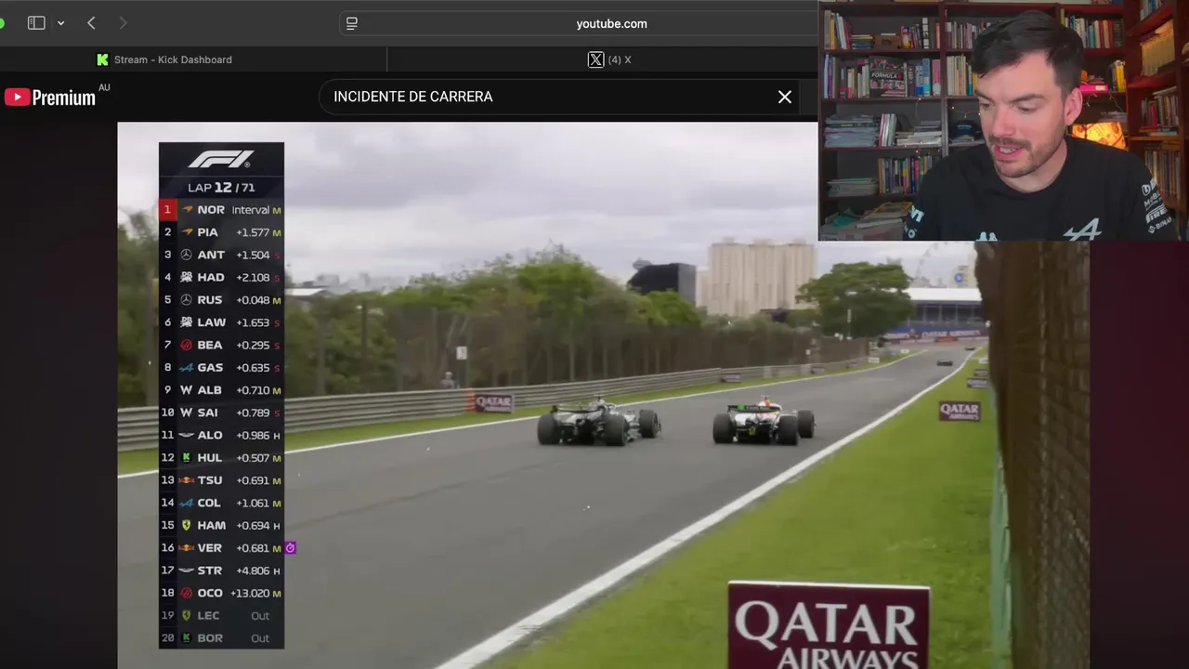Click the Safari sidebar toggle icon

36,23
